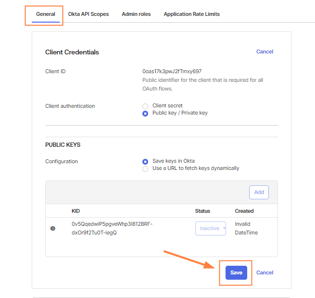Screen dimensions: 315x298
Task: Click the KID column header
Action: point(76,211)
